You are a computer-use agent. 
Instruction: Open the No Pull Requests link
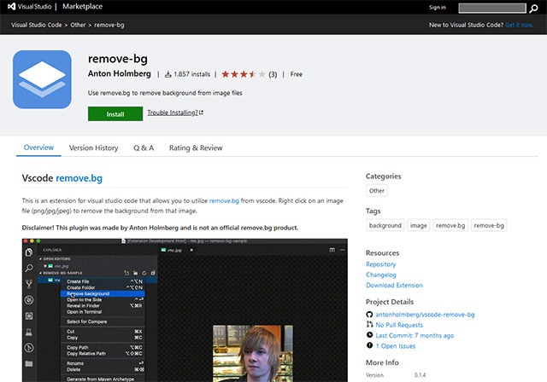click(399, 325)
